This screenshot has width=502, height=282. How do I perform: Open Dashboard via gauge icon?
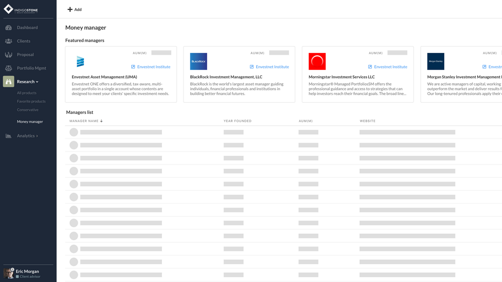8,28
